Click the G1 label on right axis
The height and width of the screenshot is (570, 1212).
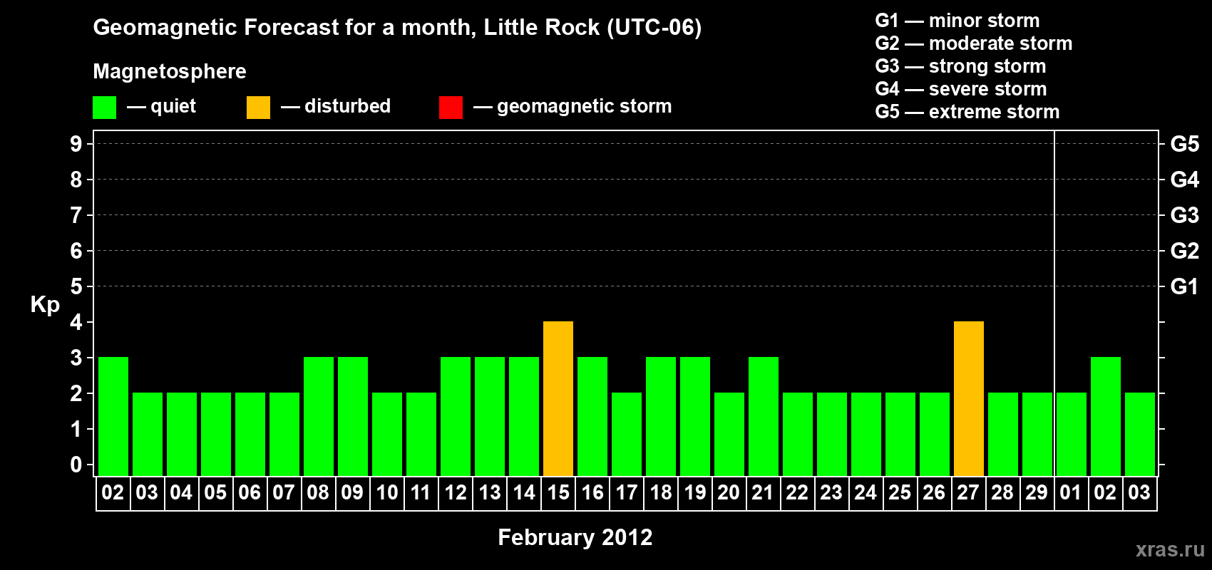coord(1184,286)
